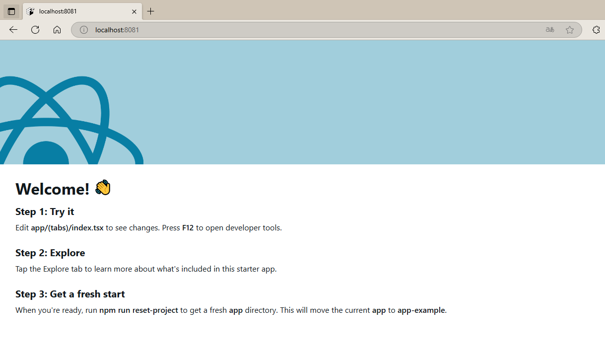The image size is (605, 358).
Task: Open a new tab with plus button
Action: pyautogui.click(x=151, y=11)
